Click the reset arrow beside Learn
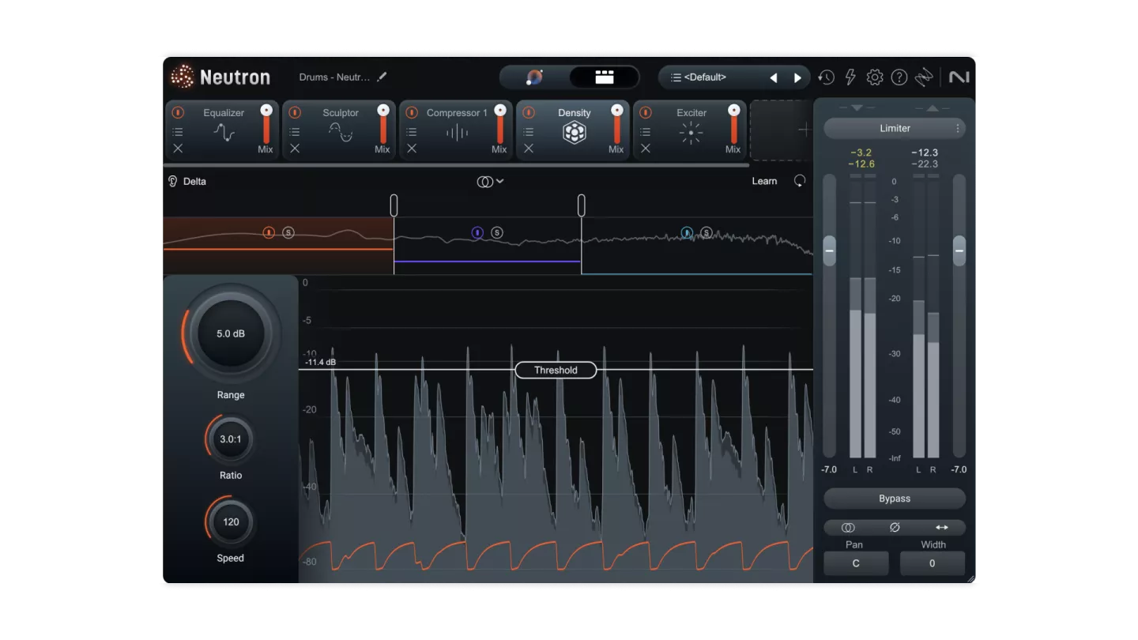 [x=800, y=181]
